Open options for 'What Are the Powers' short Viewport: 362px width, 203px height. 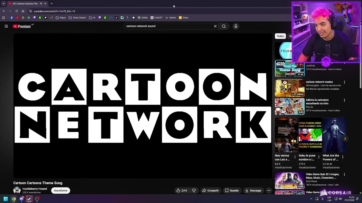click(x=343, y=157)
